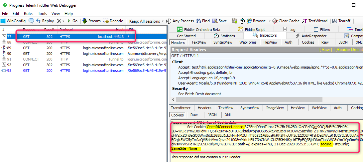Select request Headers inspector tab

click(x=178, y=42)
